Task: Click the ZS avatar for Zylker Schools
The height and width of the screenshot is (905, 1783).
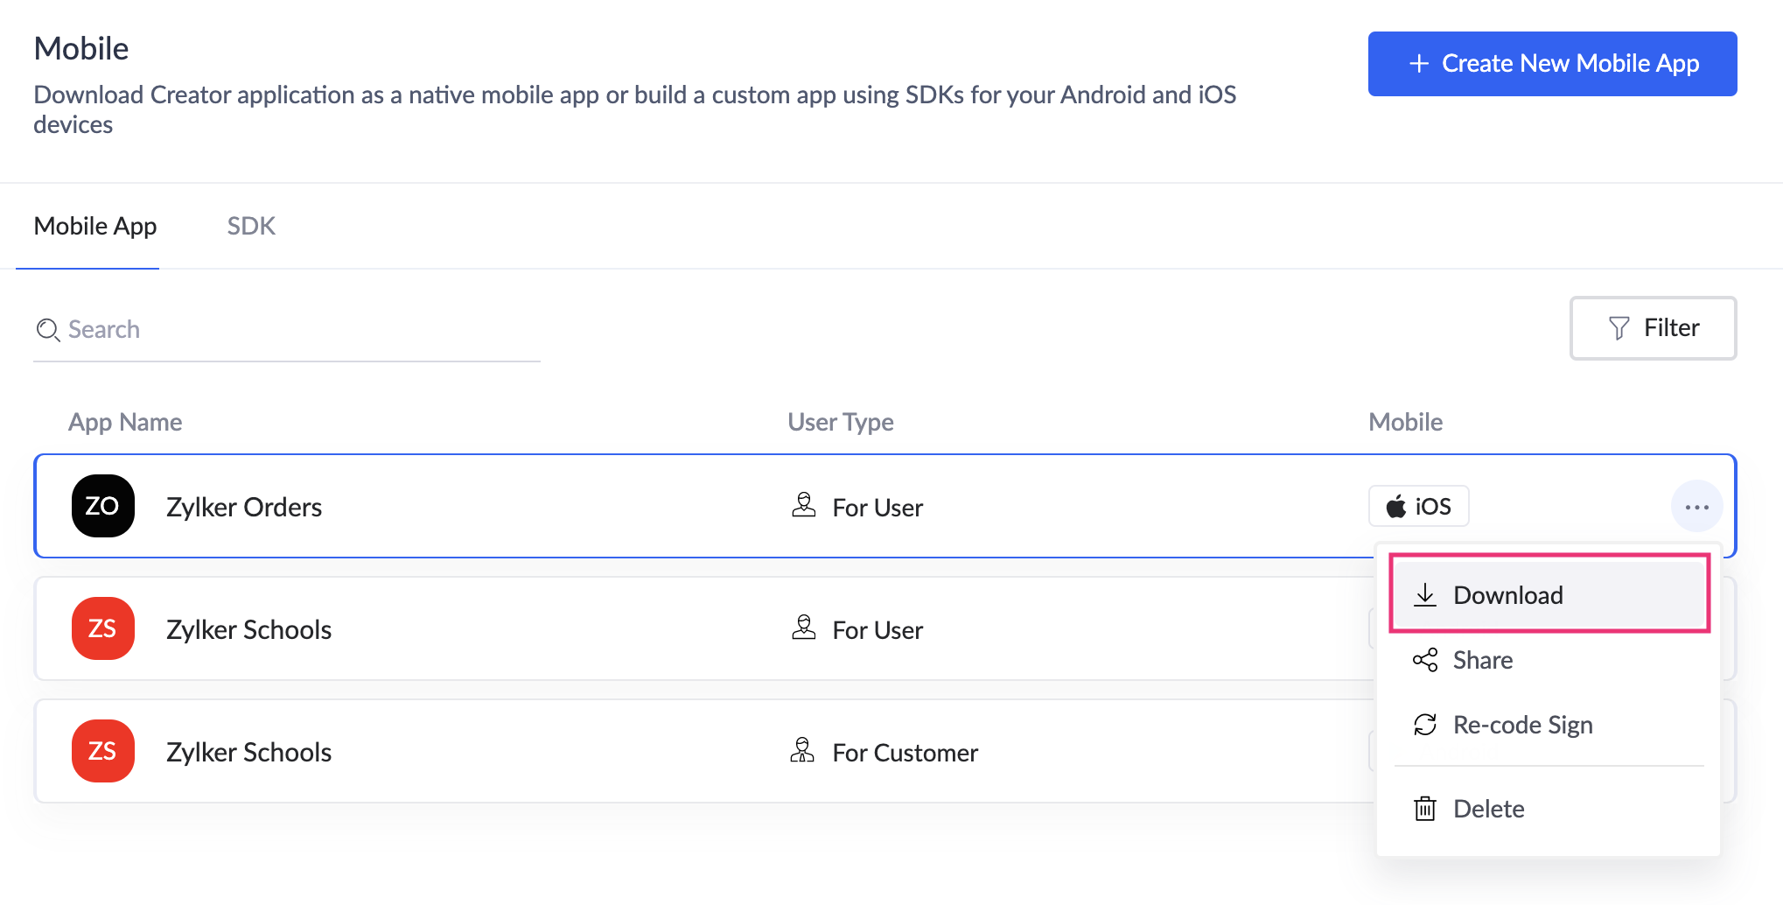Action: tap(102, 628)
